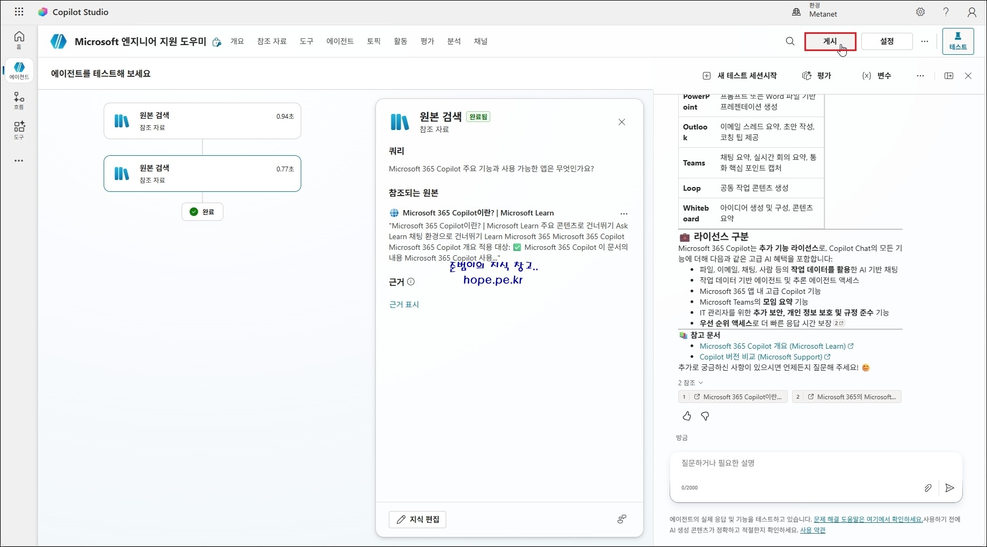The image size is (987, 547).
Task: Open Tools in the left sidebar
Action: click(x=19, y=130)
